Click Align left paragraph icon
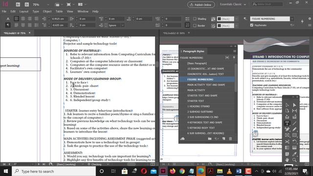 point(16,19)
